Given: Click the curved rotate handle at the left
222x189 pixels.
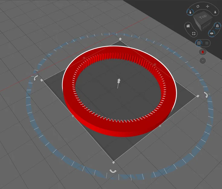Looking at the screenshot, I should pyautogui.click(x=36, y=78).
